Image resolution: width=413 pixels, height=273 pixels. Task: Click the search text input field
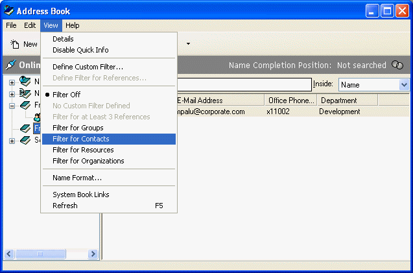244,84
